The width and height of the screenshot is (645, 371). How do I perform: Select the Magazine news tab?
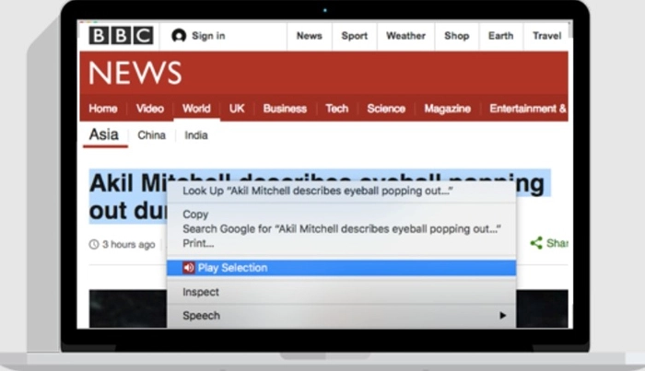[x=447, y=109]
